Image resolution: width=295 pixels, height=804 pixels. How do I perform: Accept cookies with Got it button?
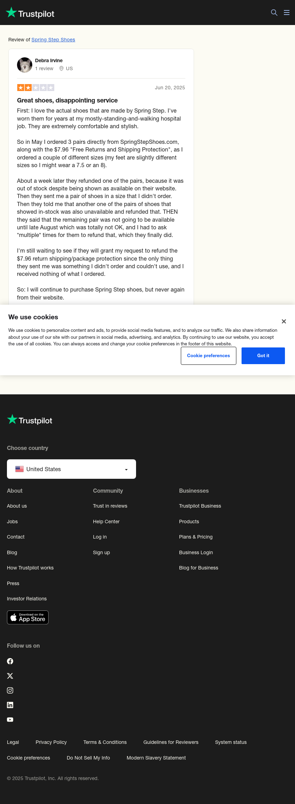pyautogui.click(x=263, y=356)
